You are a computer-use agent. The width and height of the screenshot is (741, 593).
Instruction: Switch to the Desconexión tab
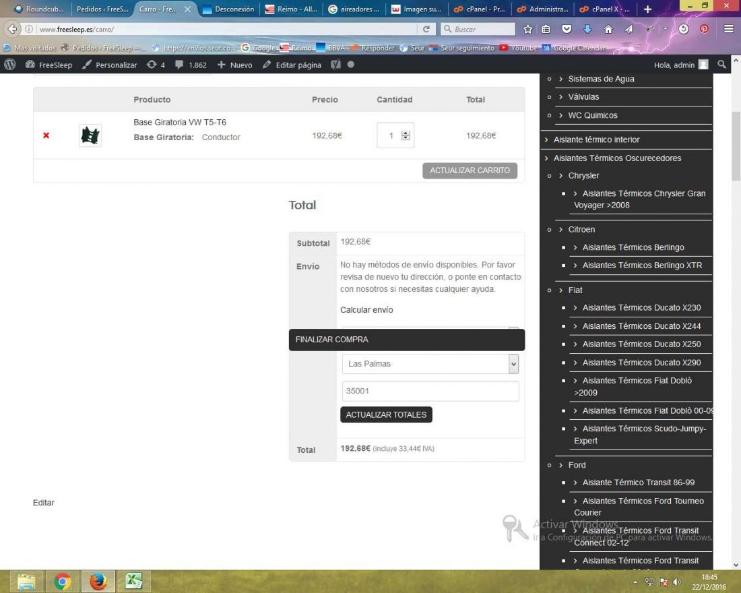pyautogui.click(x=229, y=9)
